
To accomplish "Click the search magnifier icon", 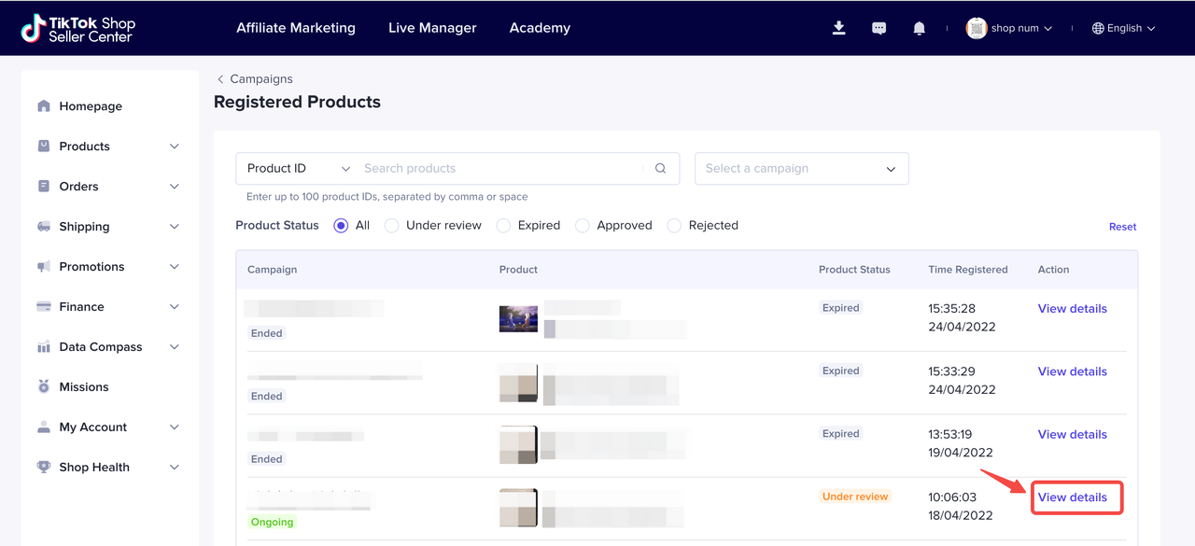I will (x=660, y=169).
